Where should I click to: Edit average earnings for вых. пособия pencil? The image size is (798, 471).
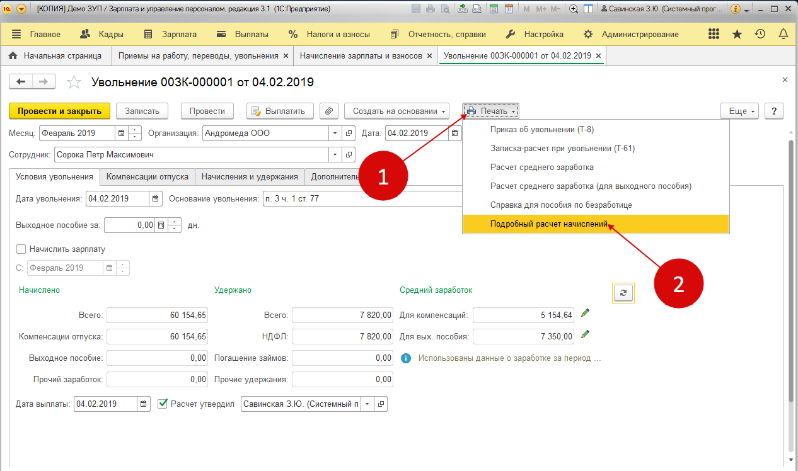click(586, 334)
